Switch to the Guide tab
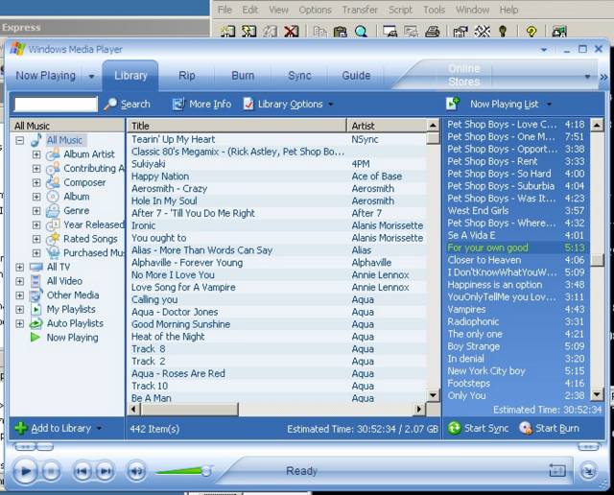Viewport: 614px width, 495px height. 356,76
